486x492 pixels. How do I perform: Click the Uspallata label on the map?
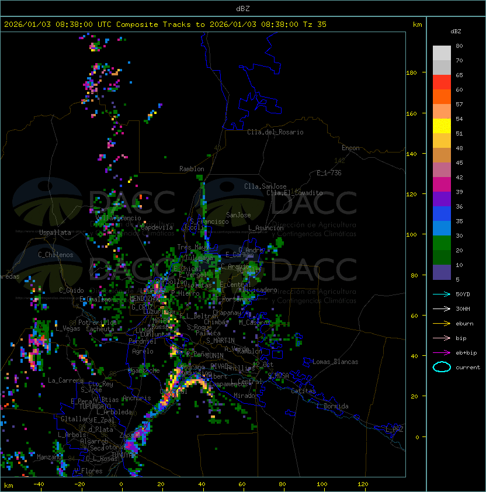[55, 233]
